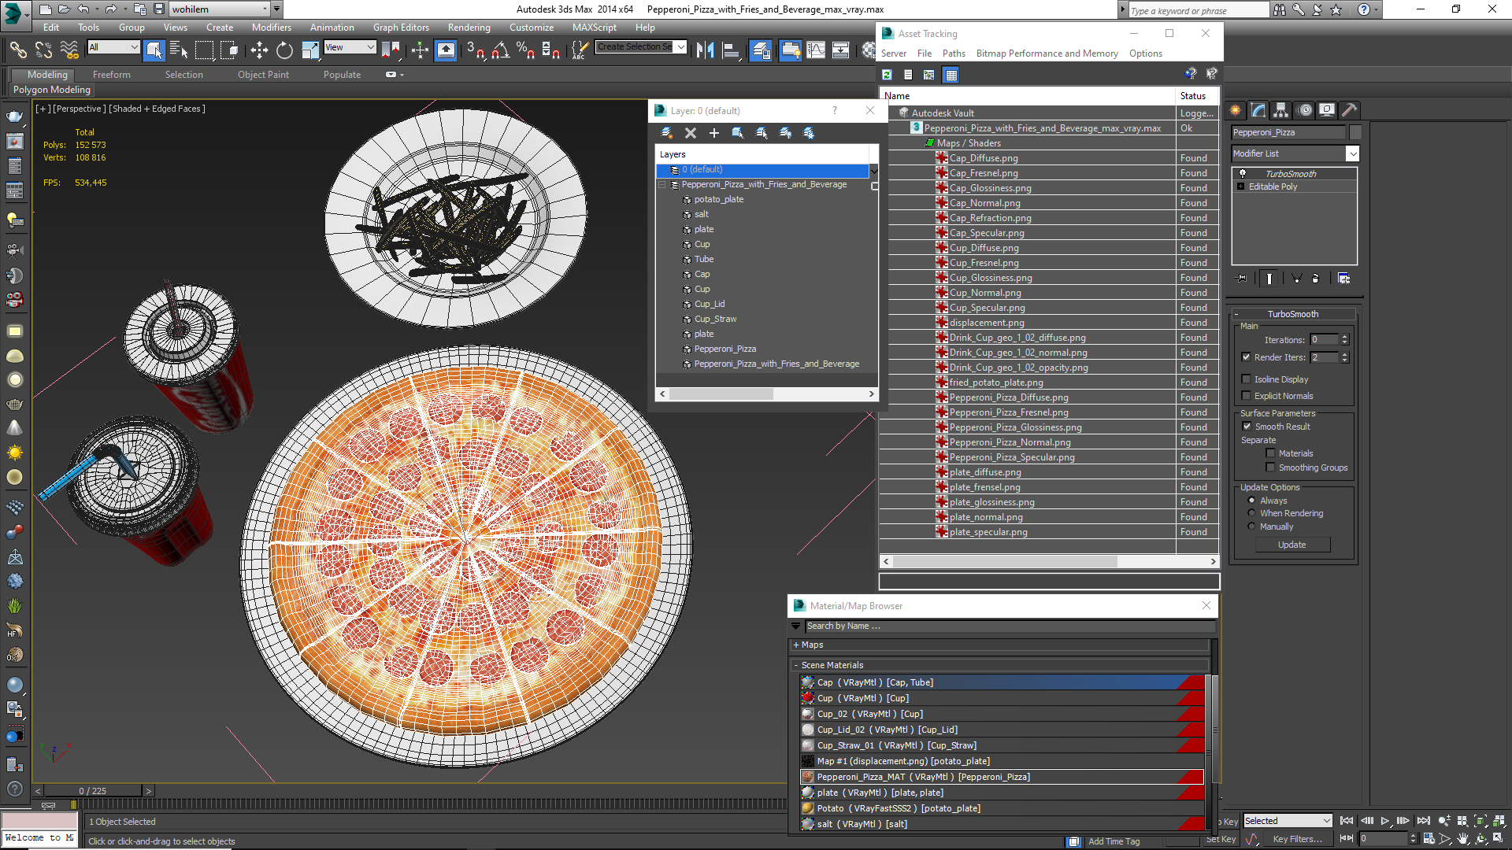Open the Rendering menu
Image resolution: width=1512 pixels, height=850 pixels.
469,28
